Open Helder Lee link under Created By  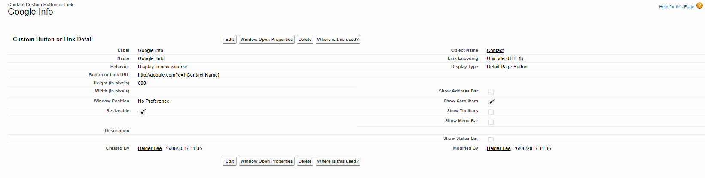(150, 149)
